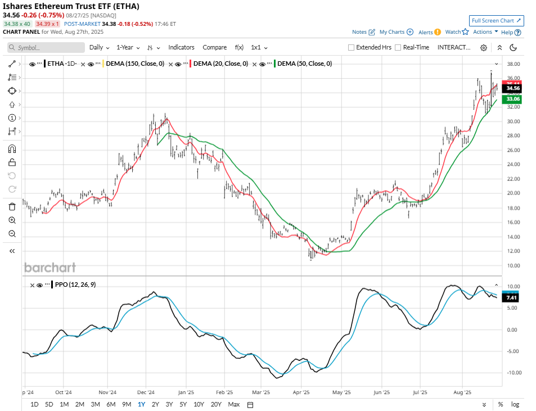
Task: Click the lock drawings icon
Action: pyautogui.click(x=12, y=162)
